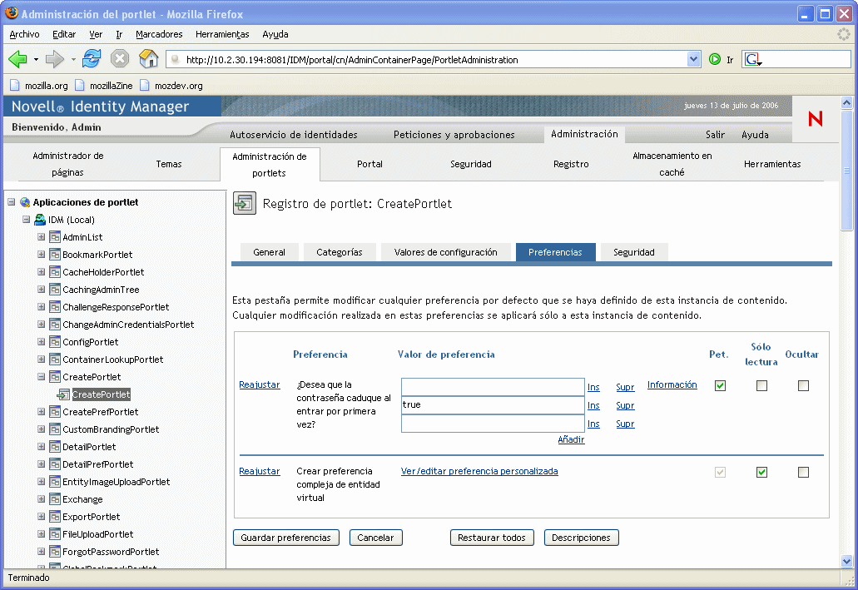Check Sólo lectura for the password expiry preference
Screen dimensions: 858x590
761,386
